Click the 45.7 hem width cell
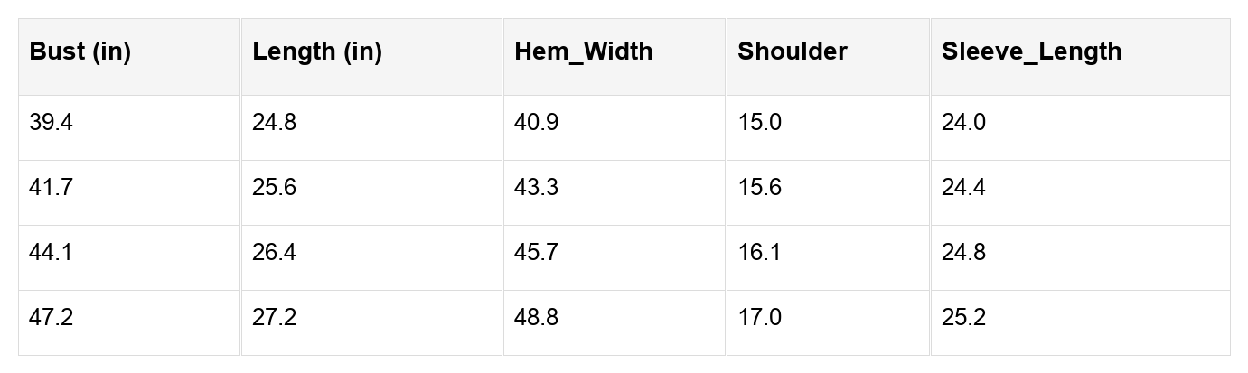This screenshot has width=1248, height=373. [x=536, y=253]
